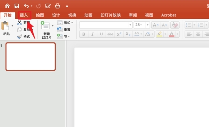Toggle superscript formatting
Viewport: 209px width, 127px height.
(119, 34)
